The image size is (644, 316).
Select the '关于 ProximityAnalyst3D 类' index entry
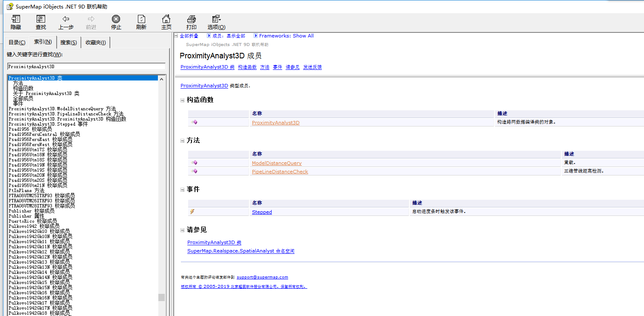point(46,93)
